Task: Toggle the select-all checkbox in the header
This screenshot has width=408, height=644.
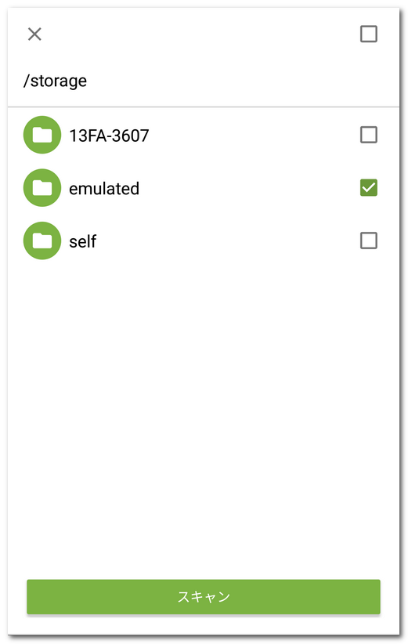Action: (x=369, y=34)
